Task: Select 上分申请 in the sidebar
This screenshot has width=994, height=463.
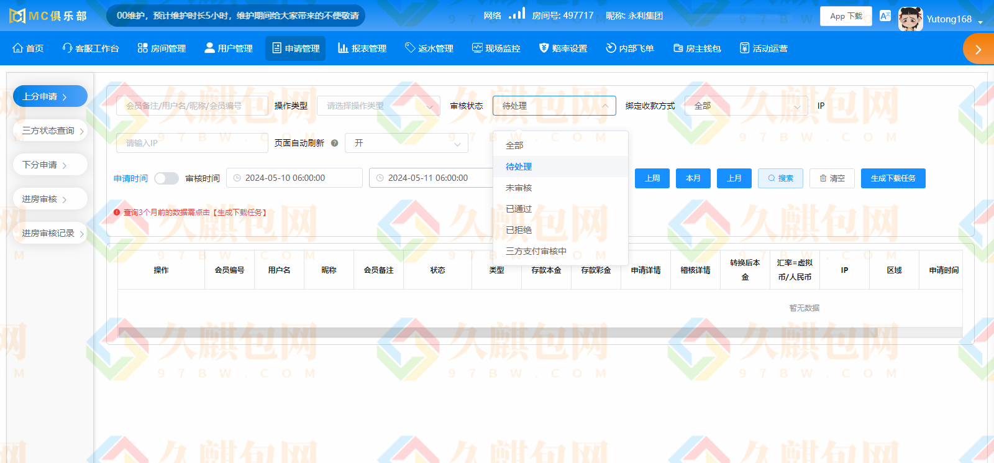Action: [50, 96]
